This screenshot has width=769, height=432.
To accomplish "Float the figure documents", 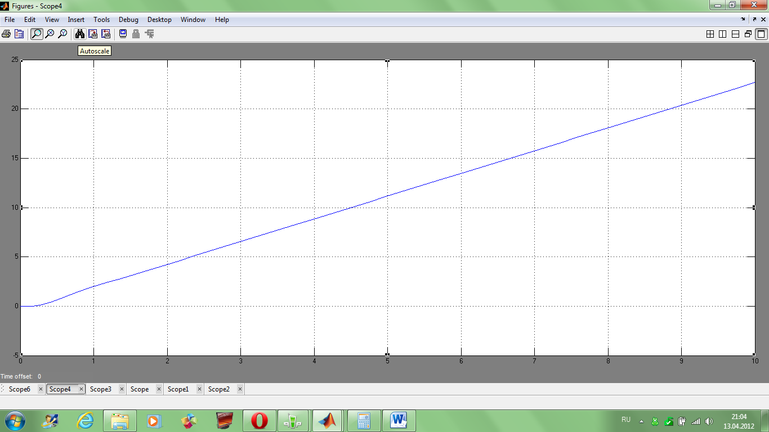I will point(748,34).
